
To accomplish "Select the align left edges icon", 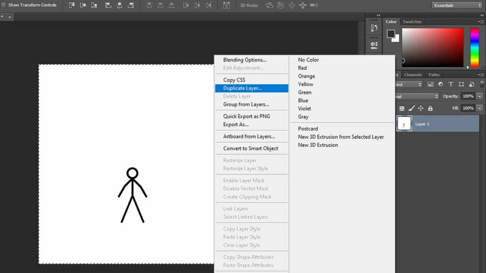I will click(108, 5).
